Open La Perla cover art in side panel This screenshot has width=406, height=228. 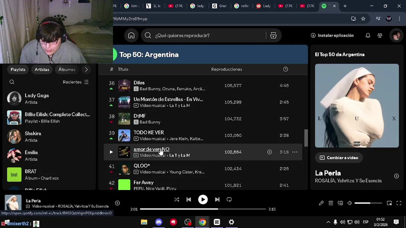(x=357, y=106)
